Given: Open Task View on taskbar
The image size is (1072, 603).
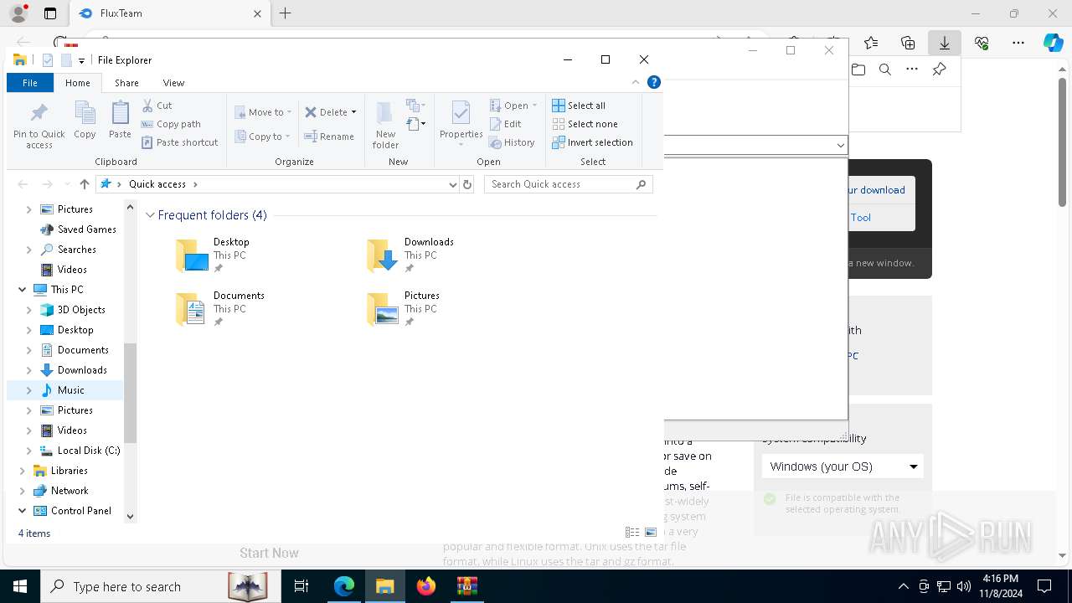Looking at the screenshot, I should (x=301, y=586).
